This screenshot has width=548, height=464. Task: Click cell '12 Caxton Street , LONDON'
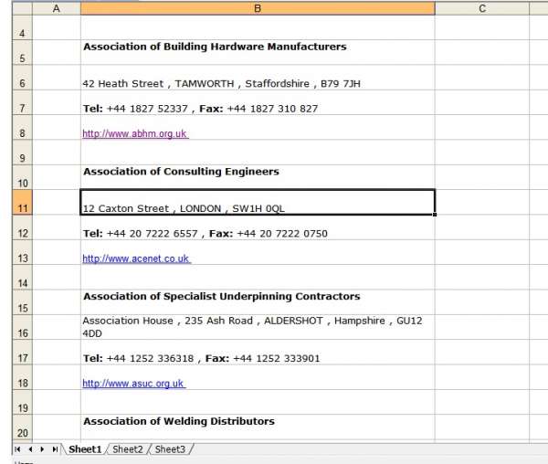(258, 202)
